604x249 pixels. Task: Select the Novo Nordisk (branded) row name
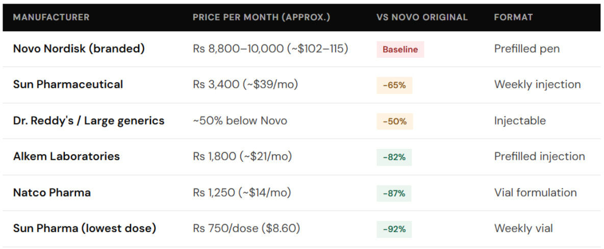(79, 49)
